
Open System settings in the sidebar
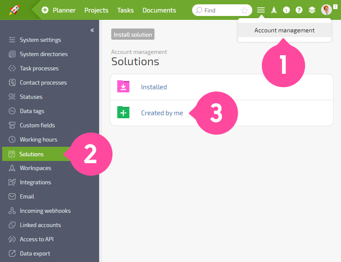coord(40,40)
